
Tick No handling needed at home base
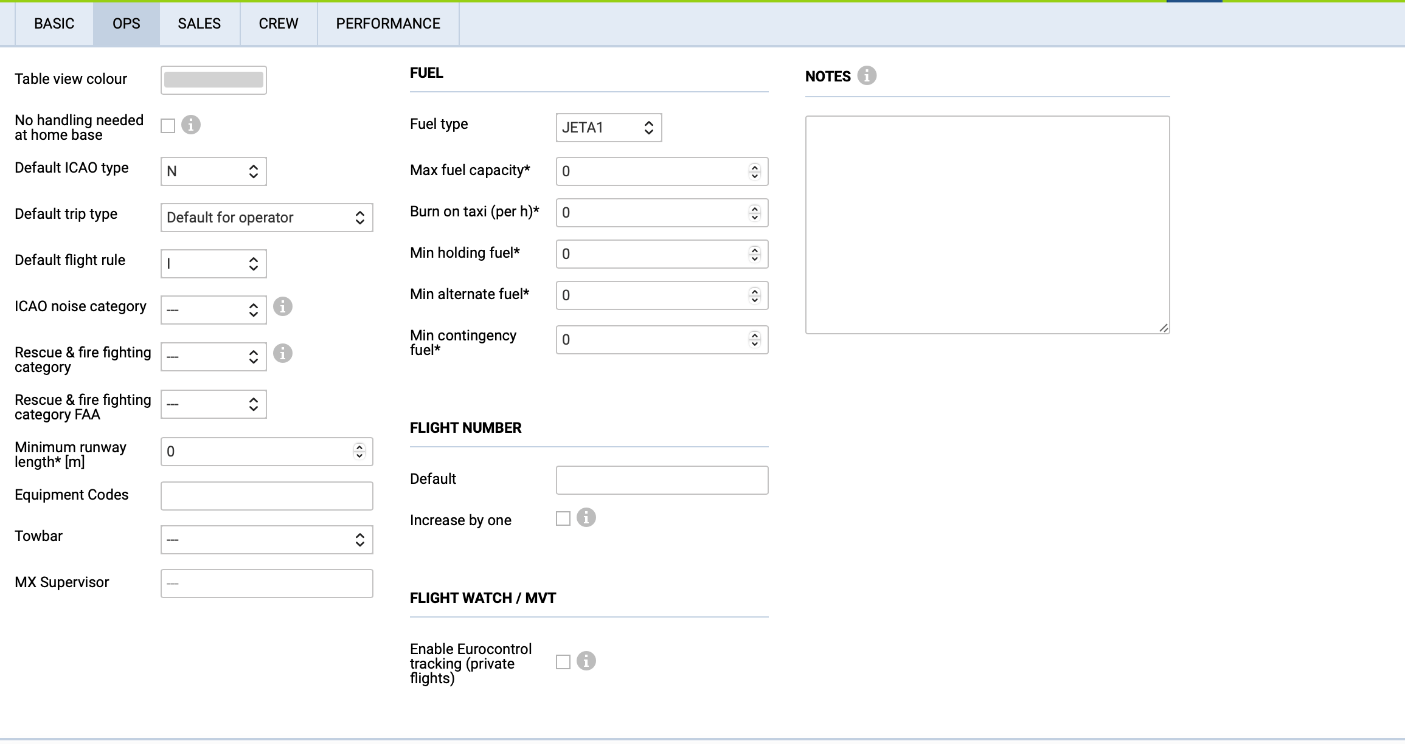coord(168,126)
